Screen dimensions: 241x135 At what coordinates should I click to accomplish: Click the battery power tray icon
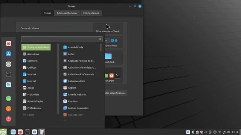[229, 132]
